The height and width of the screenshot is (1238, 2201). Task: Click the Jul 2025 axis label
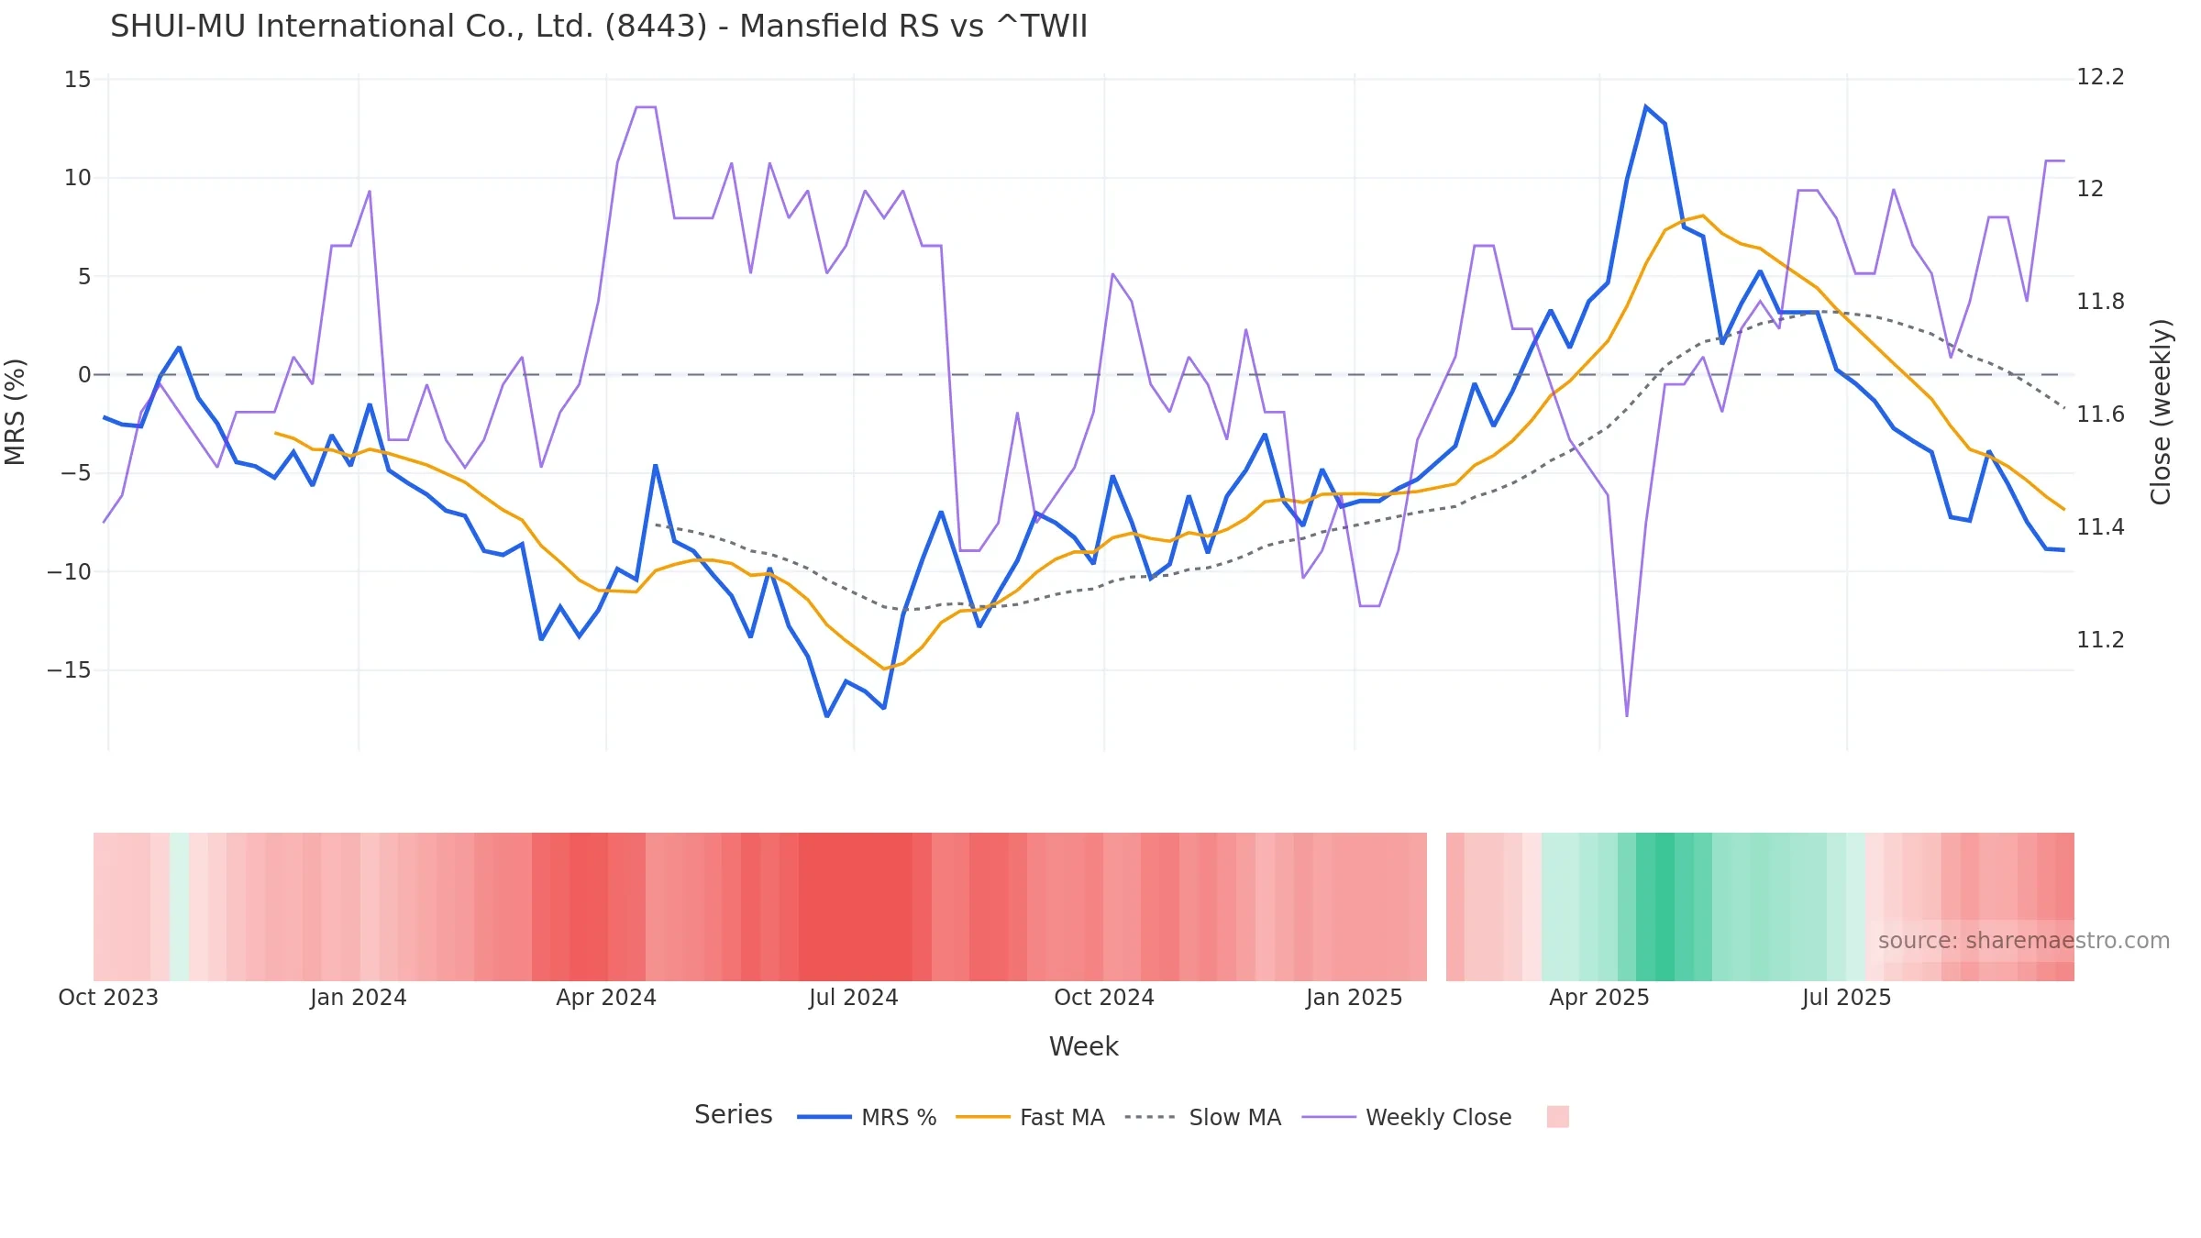click(x=1846, y=997)
